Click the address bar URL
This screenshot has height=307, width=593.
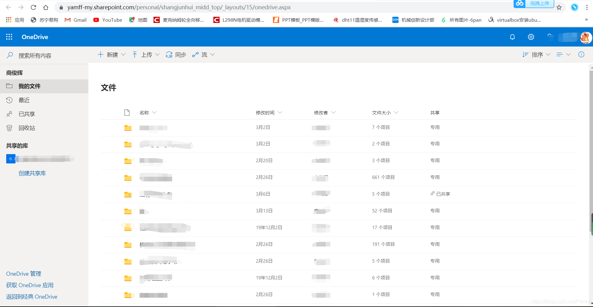click(179, 7)
